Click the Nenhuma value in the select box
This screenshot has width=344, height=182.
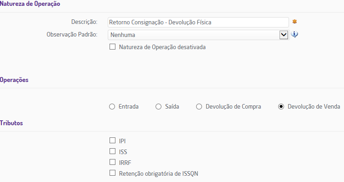[x=123, y=35]
